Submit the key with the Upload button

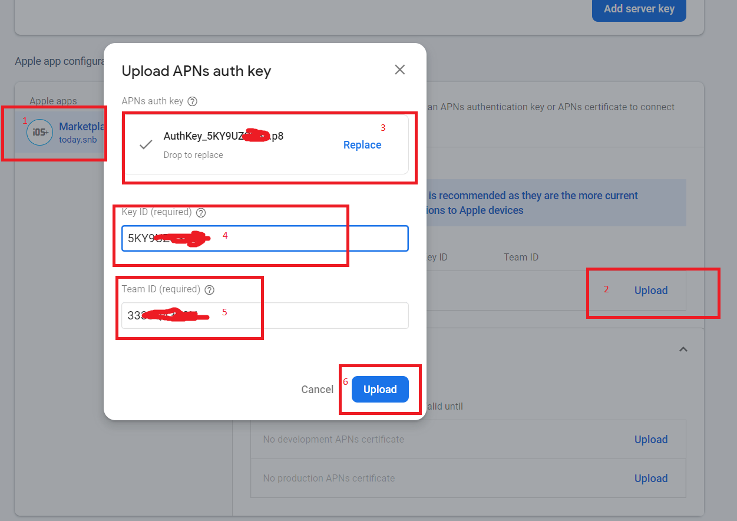380,389
